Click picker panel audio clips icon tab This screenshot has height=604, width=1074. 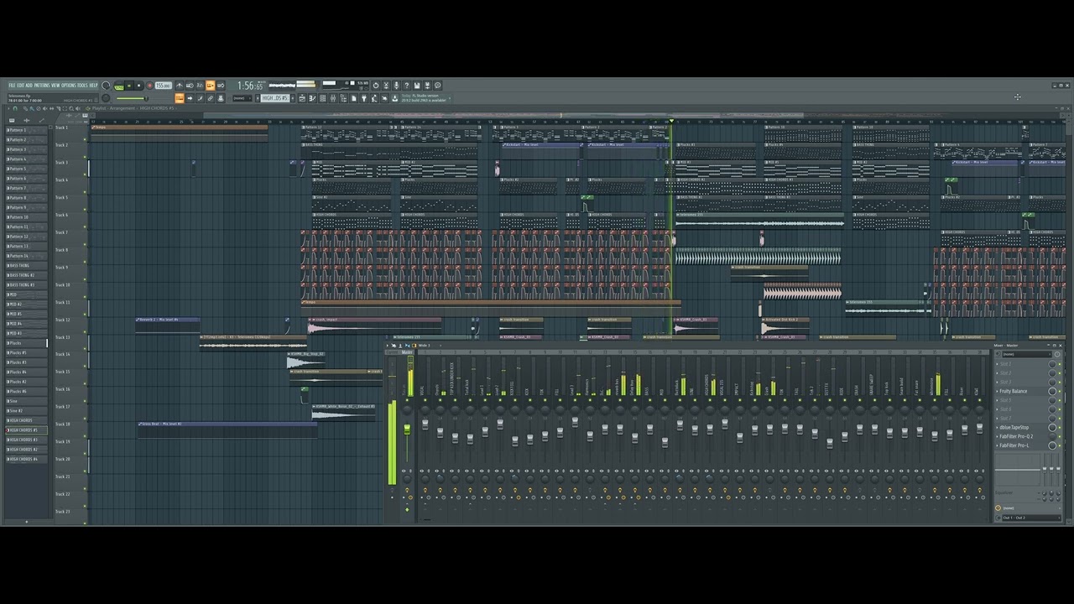click(x=27, y=120)
